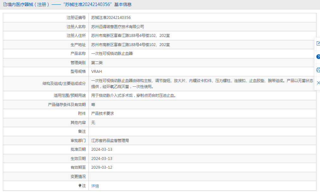Click the edit pencil icon in side panel
320x193 pixels.
318,43
